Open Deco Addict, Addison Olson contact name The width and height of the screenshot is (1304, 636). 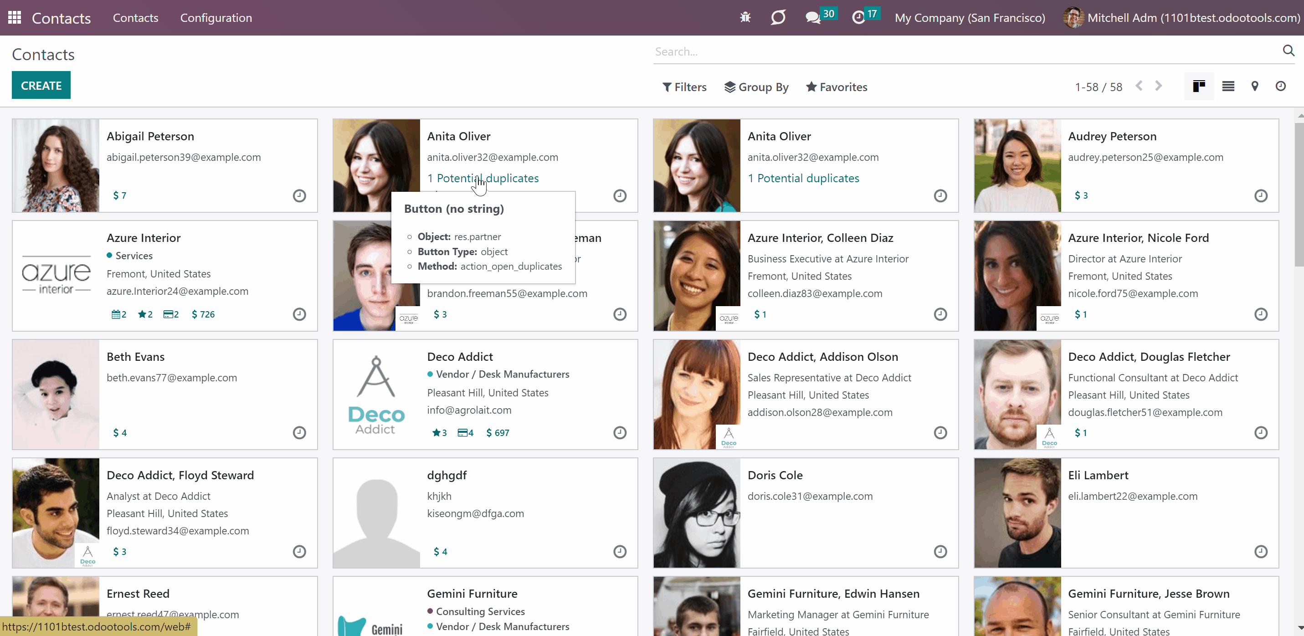click(822, 356)
